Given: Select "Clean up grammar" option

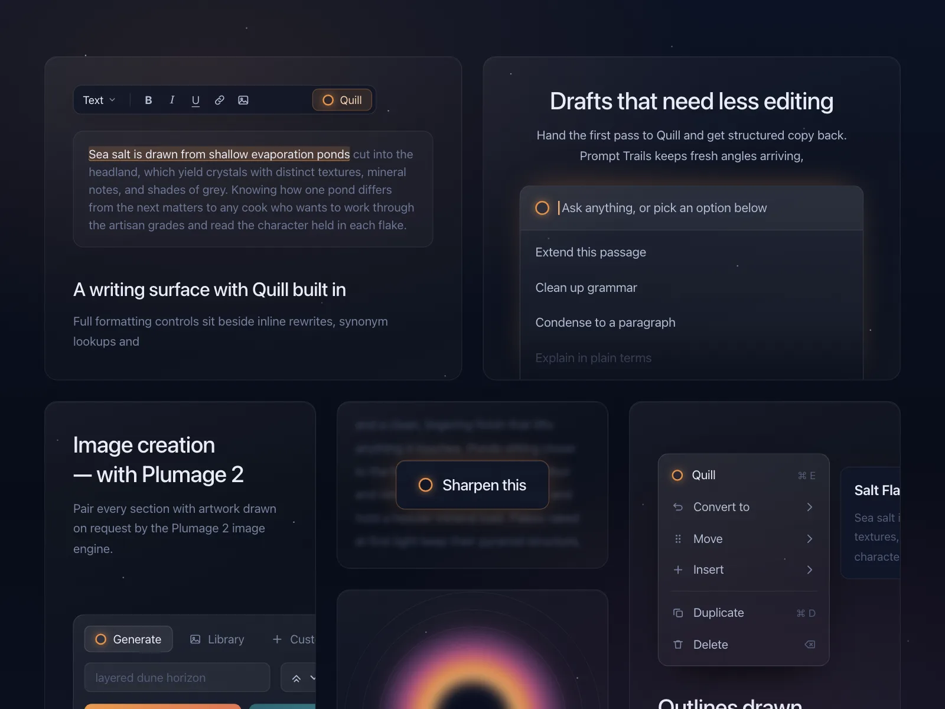Looking at the screenshot, I should pos(691,288).
